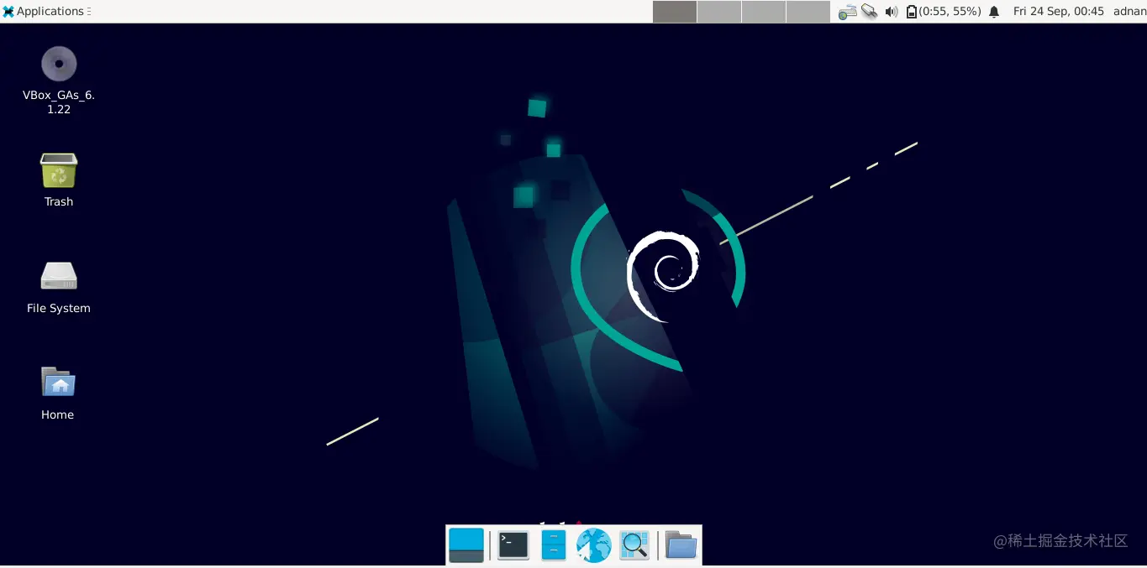Open the File System desktop icon

(x=58, y=277)
